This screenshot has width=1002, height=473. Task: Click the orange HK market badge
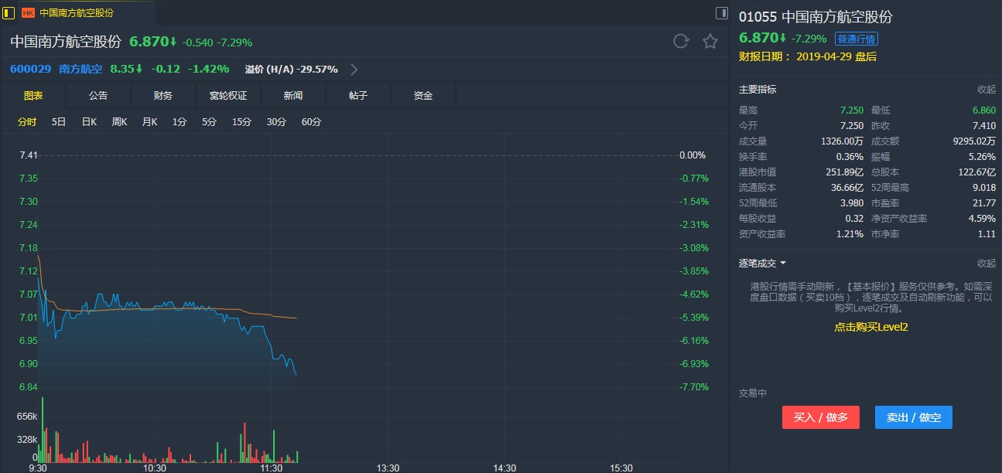(28, 12)
